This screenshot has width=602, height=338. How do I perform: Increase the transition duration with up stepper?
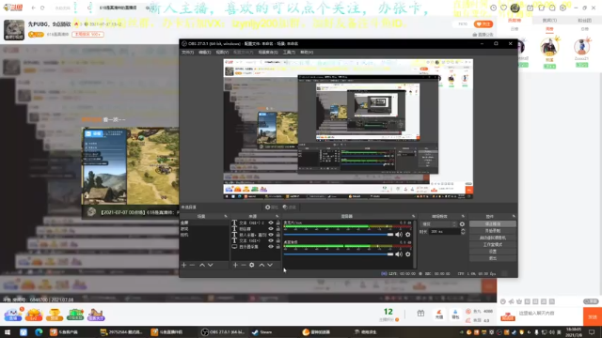(x=463, y=230)
